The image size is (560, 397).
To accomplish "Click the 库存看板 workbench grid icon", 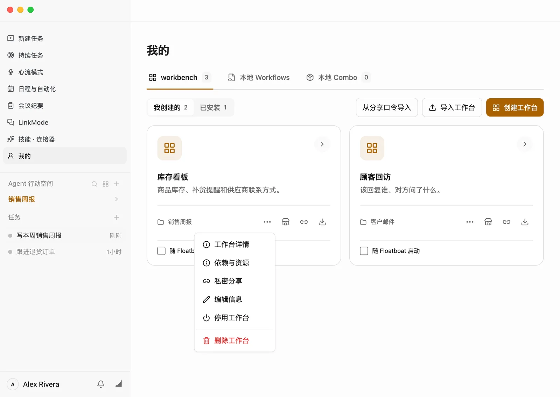I will [169, 148].
